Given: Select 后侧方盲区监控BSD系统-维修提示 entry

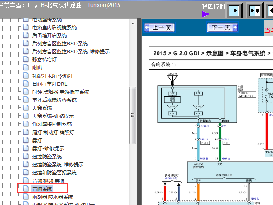Looking at the screenshot, I should click(71, 52).
